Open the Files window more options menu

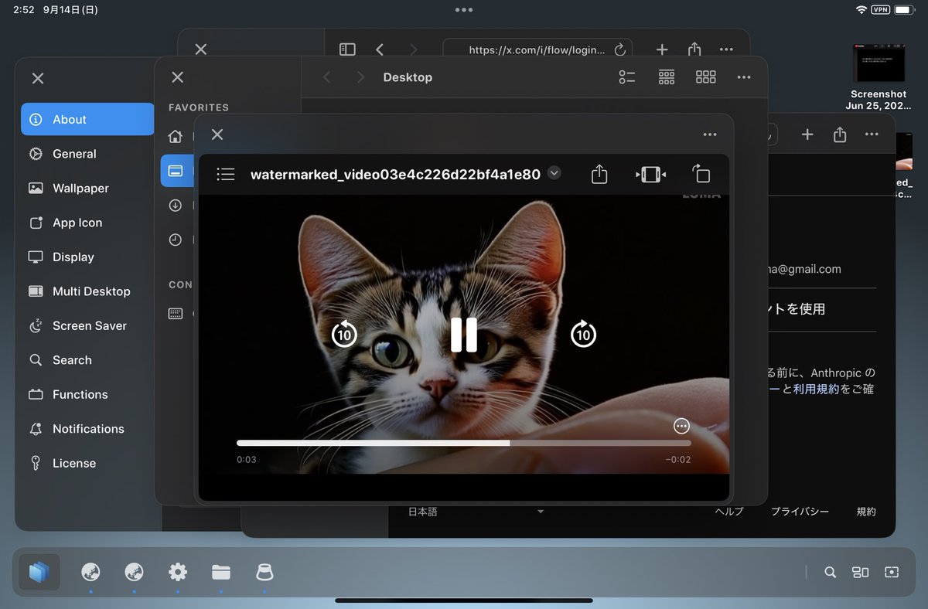744,77
